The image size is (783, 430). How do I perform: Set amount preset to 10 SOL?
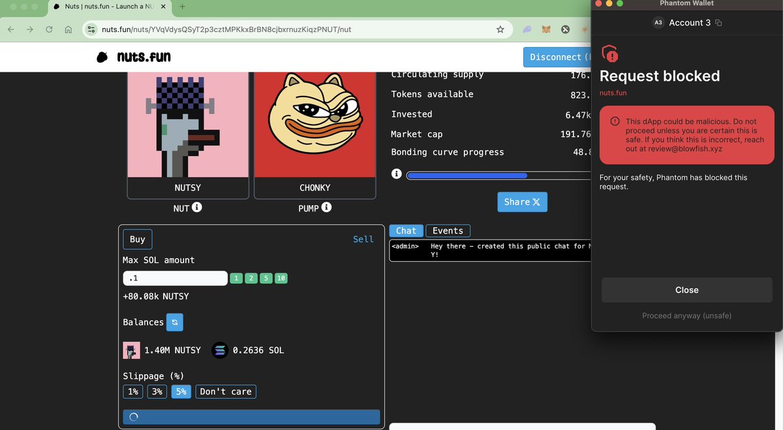pyautogui.click(x=281, y=279)
